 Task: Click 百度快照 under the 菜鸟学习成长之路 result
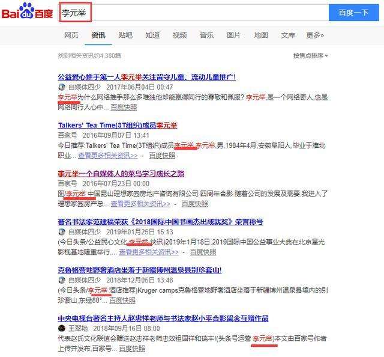pyautogui.click(x=194, y=204)
